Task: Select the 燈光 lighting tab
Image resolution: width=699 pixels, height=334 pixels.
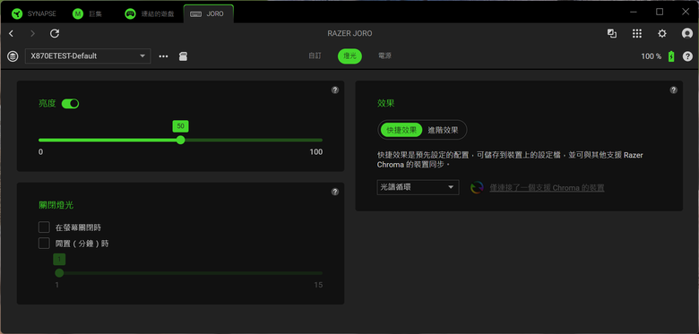Action: point(349,56)
